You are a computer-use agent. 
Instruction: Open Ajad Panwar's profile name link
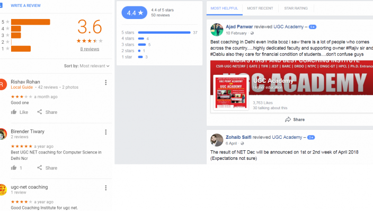click(x=239, y=27)
